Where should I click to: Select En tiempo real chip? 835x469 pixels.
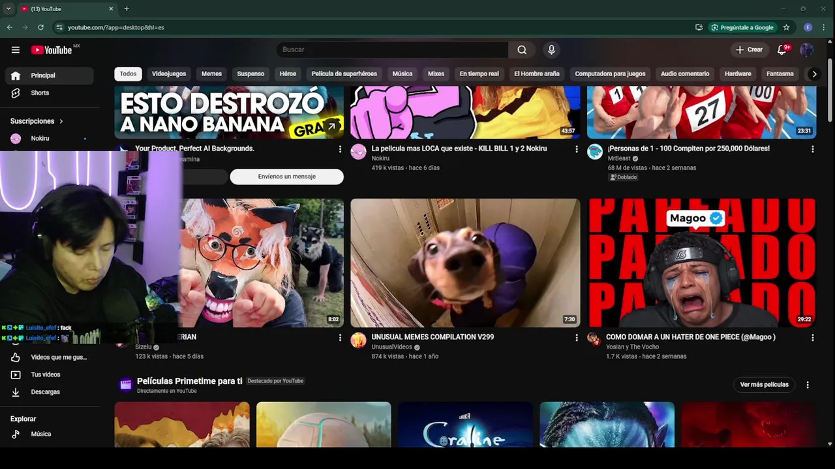[x=479, y=74]
